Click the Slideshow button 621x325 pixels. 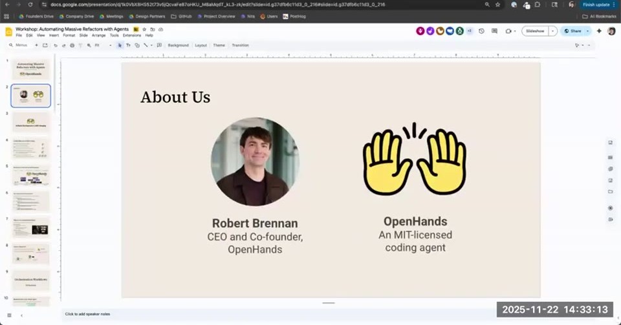point(535,31)
